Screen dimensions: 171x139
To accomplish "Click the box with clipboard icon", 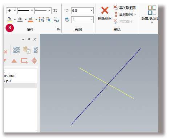I will coord(27,50).
